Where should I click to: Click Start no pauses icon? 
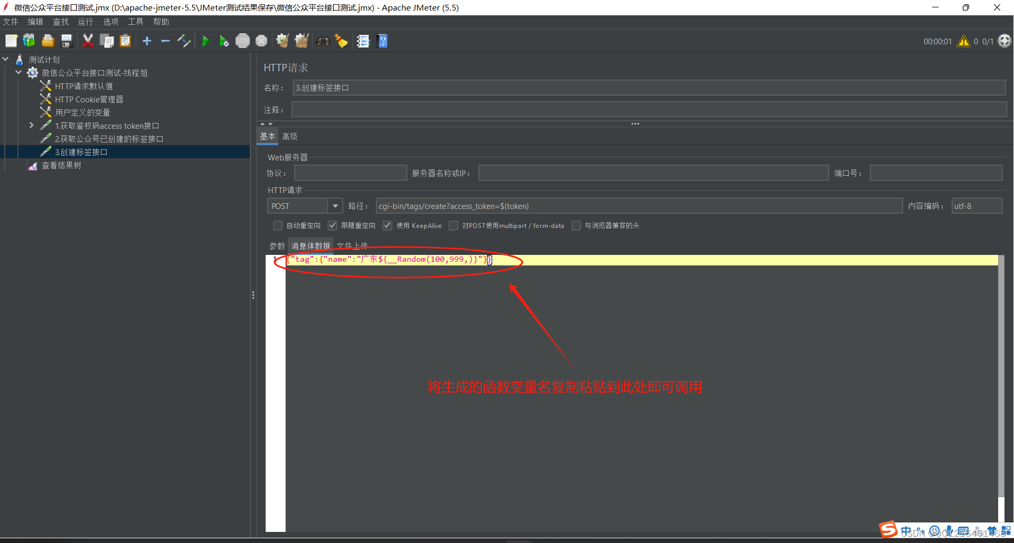tap(224, 41)
